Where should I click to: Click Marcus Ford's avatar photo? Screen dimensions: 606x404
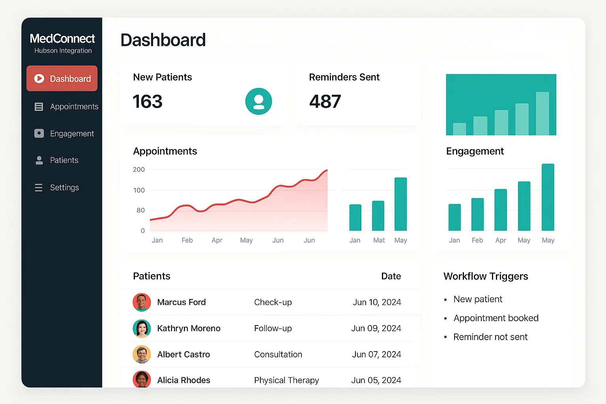pyautogui.click(x=142, y=302)
